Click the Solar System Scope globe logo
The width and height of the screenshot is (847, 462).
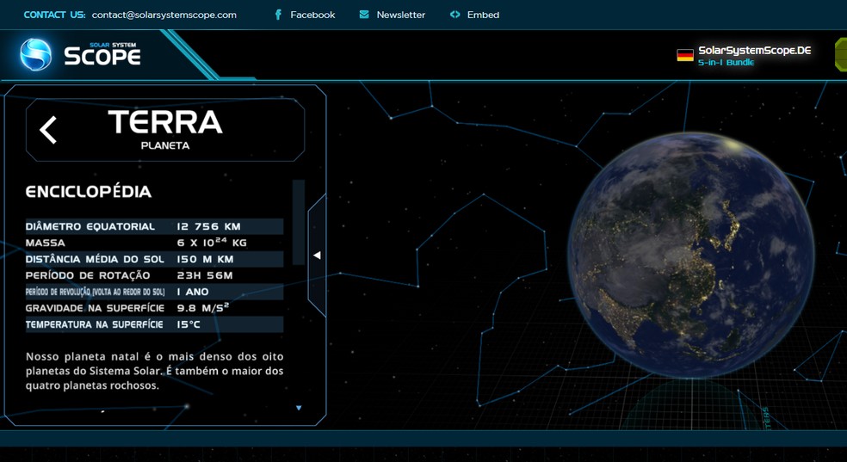click(x=35, y=54)
